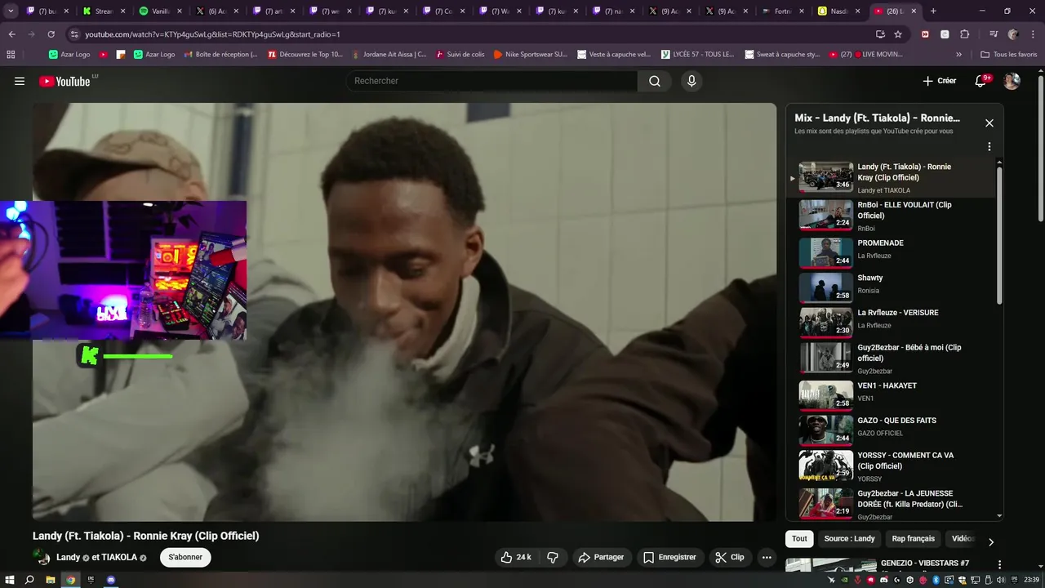Viewport: 1045px width, 588px height.
Task: Open Landy channel name link
Action: (x=68, y=557)
